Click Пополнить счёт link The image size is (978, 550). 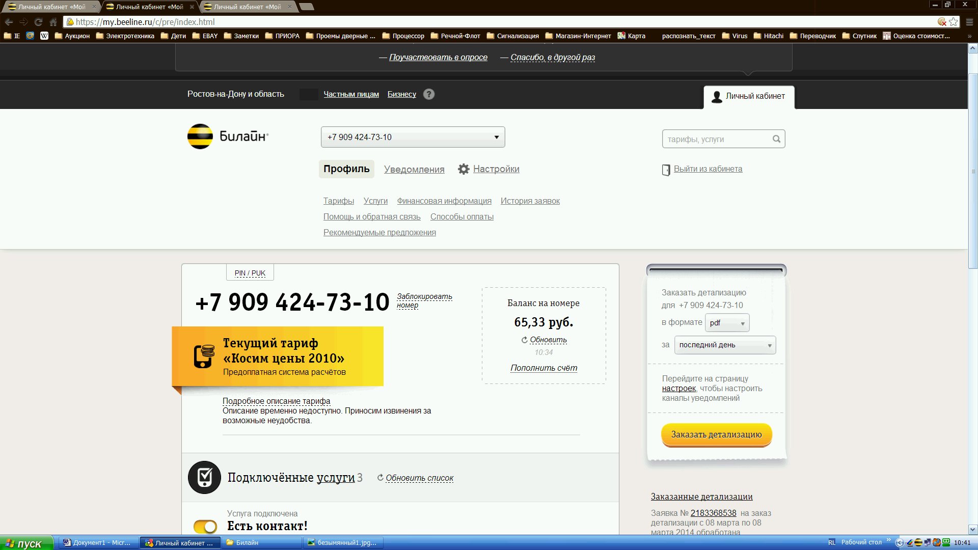(x=544, y=368)
